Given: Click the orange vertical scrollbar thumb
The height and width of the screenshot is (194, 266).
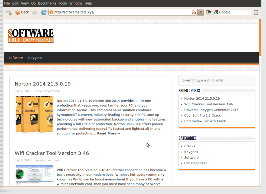Looking at the screenshot, I should click(x=260, y=37).
